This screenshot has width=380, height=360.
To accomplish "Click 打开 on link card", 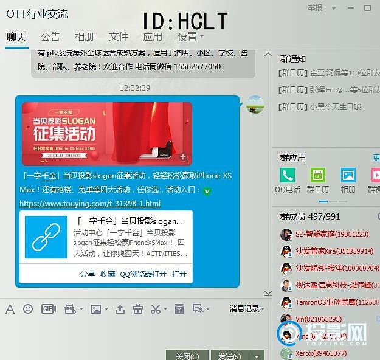I will click(x=179, y=274).
